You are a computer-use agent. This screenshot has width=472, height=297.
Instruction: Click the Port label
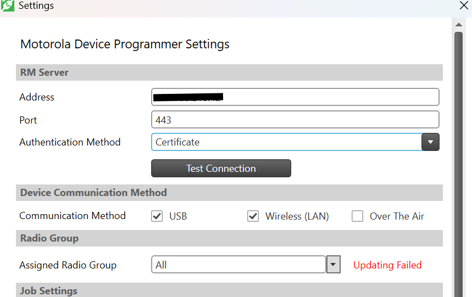28,120
